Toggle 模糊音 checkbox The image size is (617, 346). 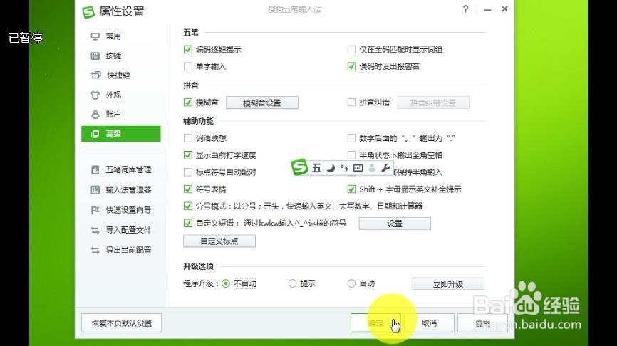pyautogui.click(x=187, y=103)
